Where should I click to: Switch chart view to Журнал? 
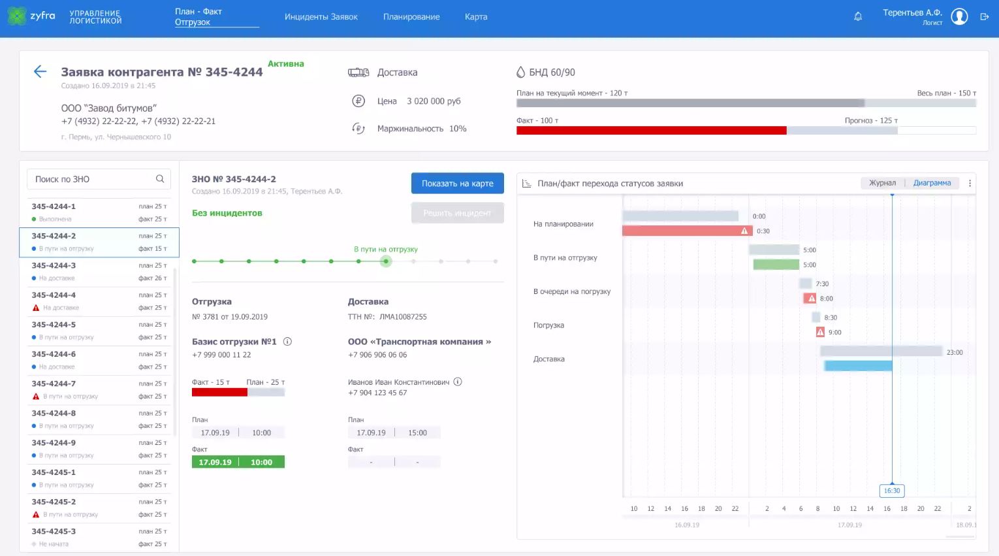(882, 183)
